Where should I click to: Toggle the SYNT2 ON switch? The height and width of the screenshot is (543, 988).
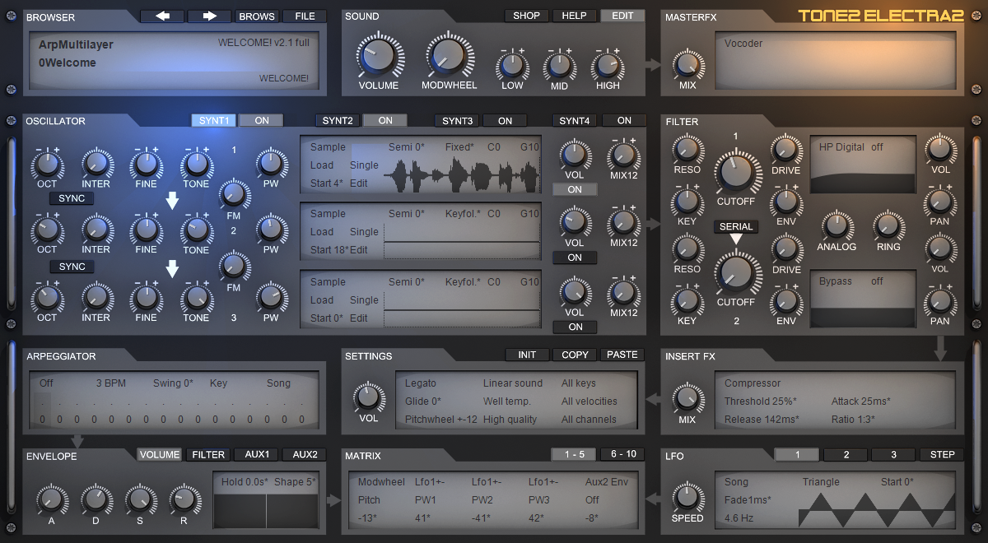385,120
